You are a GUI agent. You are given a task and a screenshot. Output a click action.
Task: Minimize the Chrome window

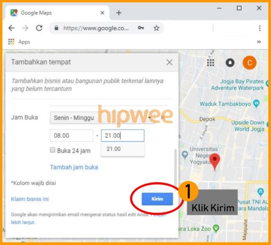[x=219, y=8]
